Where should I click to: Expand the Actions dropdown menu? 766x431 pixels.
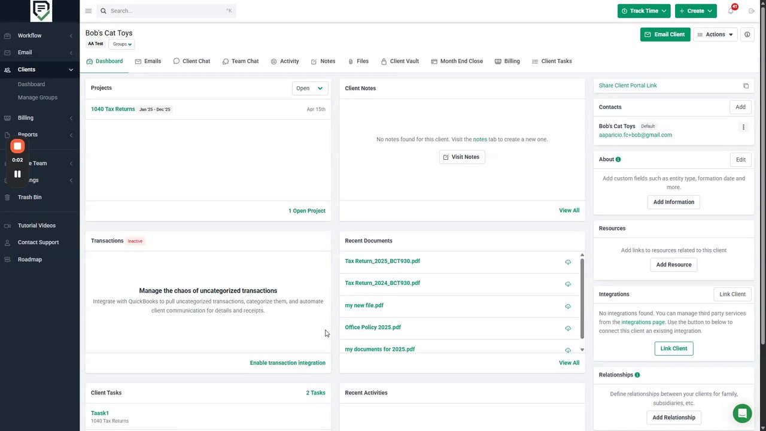(x=715, y=35)
